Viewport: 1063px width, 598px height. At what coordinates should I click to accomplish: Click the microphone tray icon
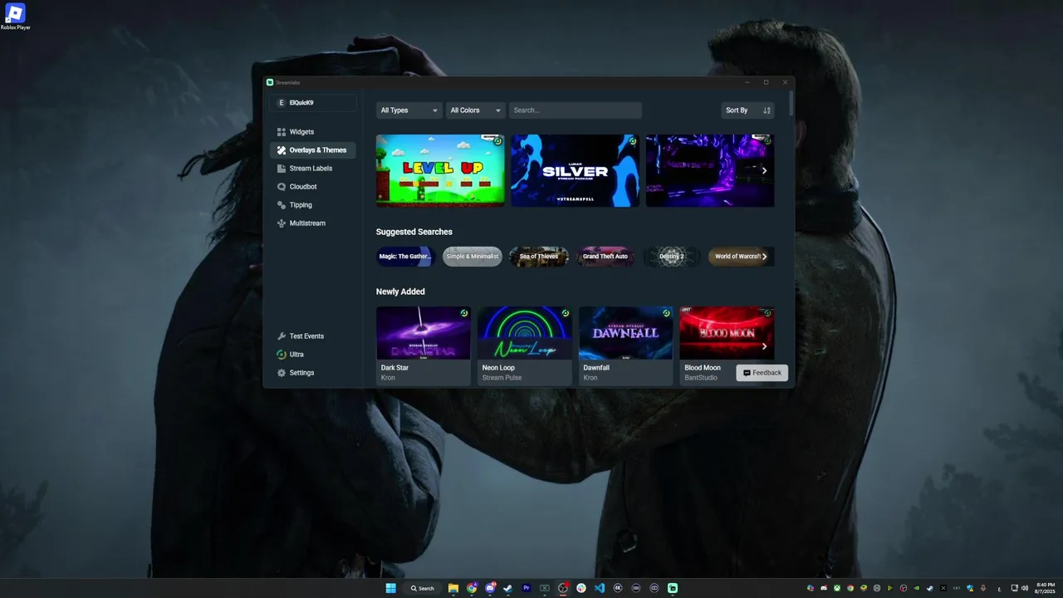[983, 588]
